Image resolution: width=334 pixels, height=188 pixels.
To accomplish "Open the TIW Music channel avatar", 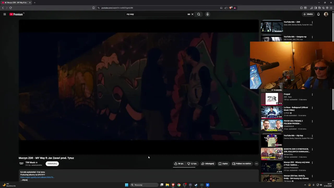I will pos(21,163).
